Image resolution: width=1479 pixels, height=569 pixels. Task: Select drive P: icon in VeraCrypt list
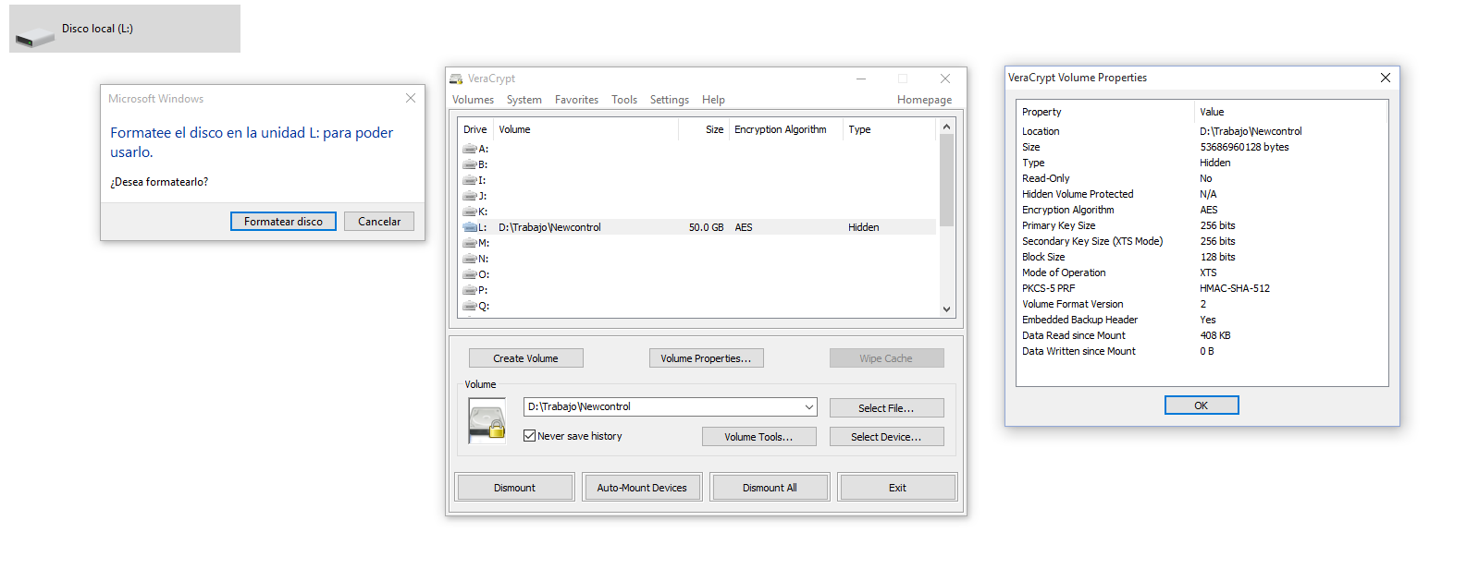point(470,290)
